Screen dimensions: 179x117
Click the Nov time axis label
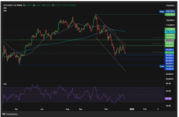(x=106, y=109)
